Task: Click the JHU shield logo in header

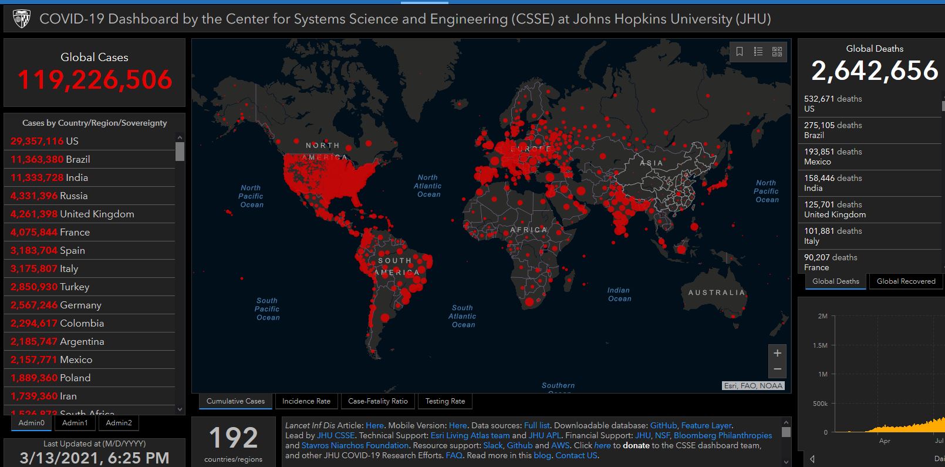Action: [22, 19]
